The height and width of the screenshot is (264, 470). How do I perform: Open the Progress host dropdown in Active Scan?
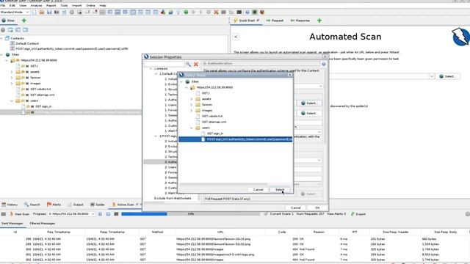tap(72, 214)
